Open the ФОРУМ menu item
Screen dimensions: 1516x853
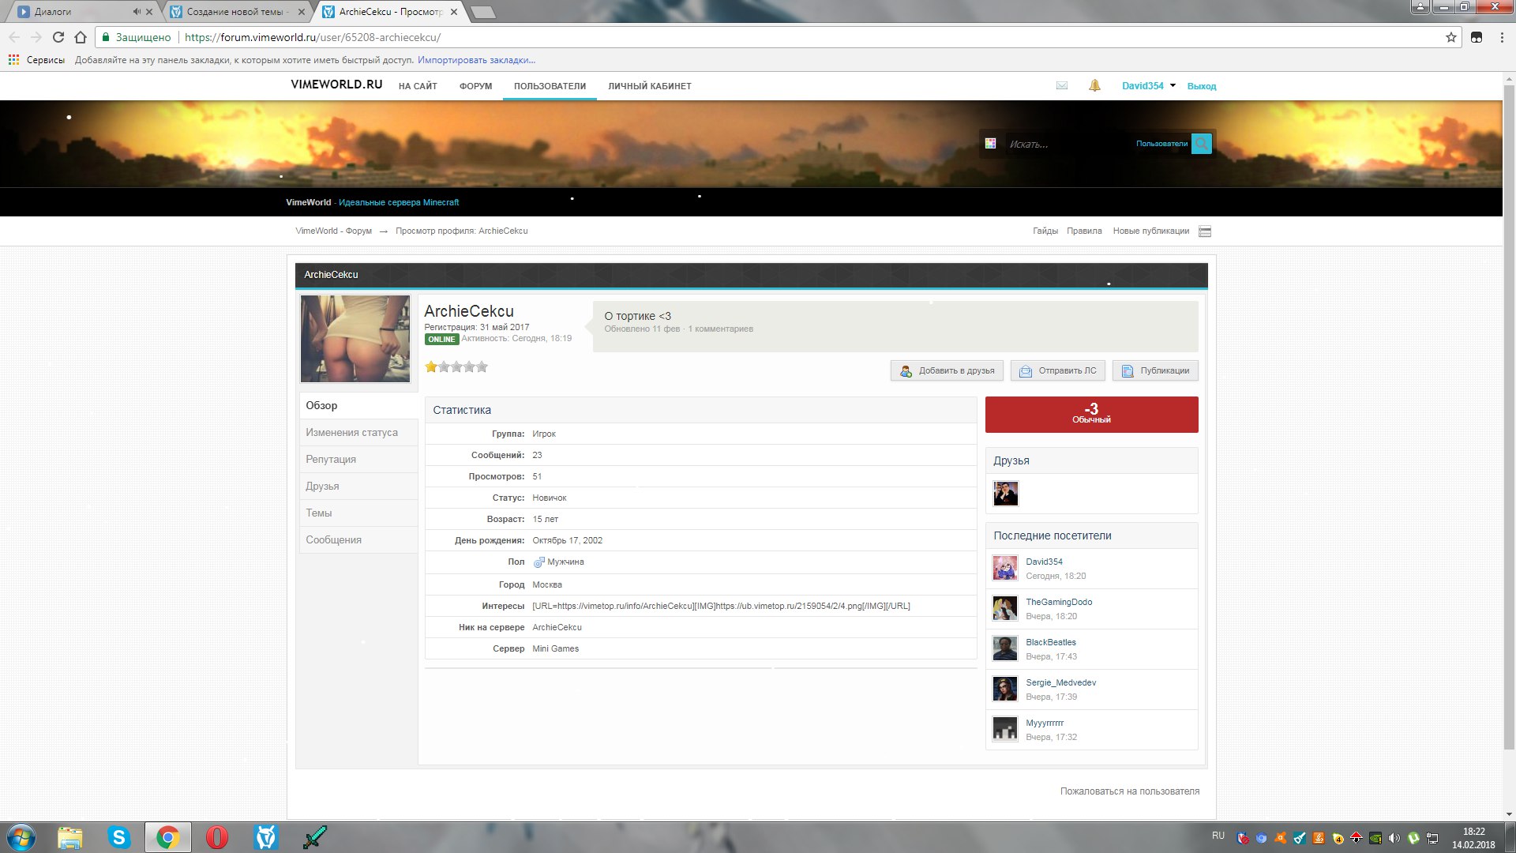[x=475, y=86]
